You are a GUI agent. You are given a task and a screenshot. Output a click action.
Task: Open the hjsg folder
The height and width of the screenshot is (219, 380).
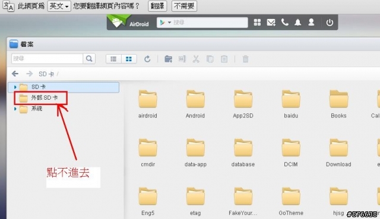[x=338, y=202]
